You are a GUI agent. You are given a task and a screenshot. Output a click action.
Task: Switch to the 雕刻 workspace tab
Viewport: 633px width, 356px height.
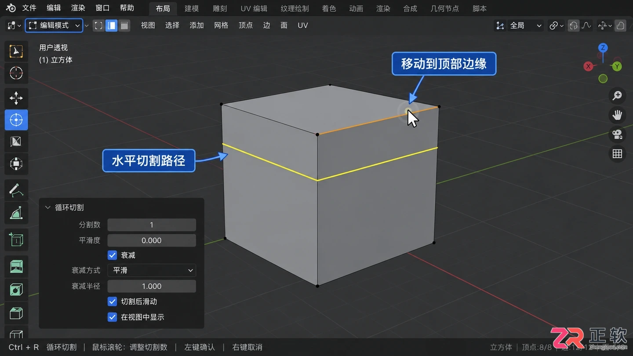click(220, 8)
